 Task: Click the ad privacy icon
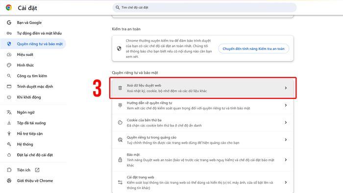120,140
